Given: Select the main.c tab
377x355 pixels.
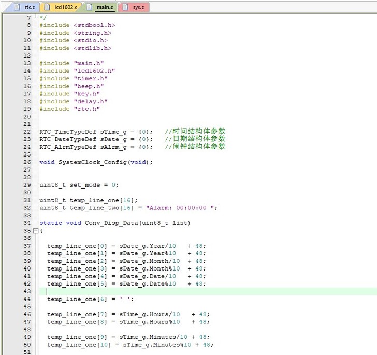Looking at the screenshot, I should pos(100,7).
